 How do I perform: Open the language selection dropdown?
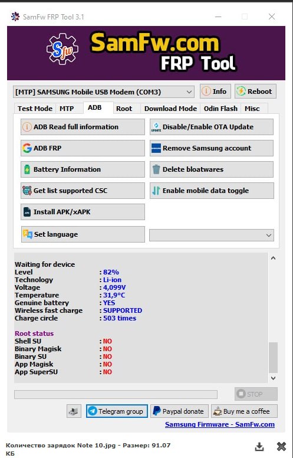click(x=212, y=235)
